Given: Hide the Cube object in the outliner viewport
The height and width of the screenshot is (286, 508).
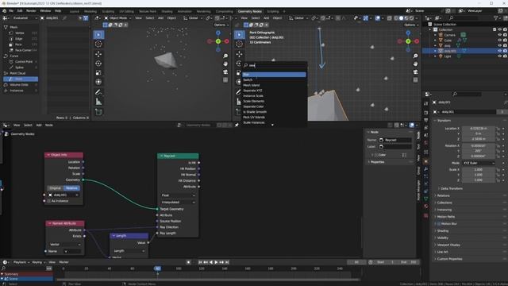Looking at the screenshot, I should (x=499, y=41).
